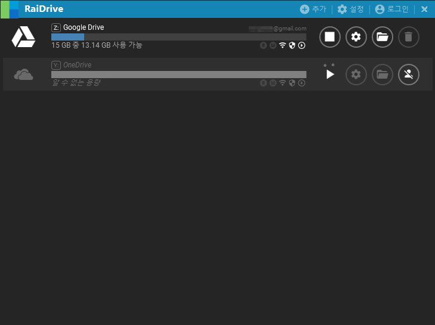Select the Google Drive name text

(84, 27)
